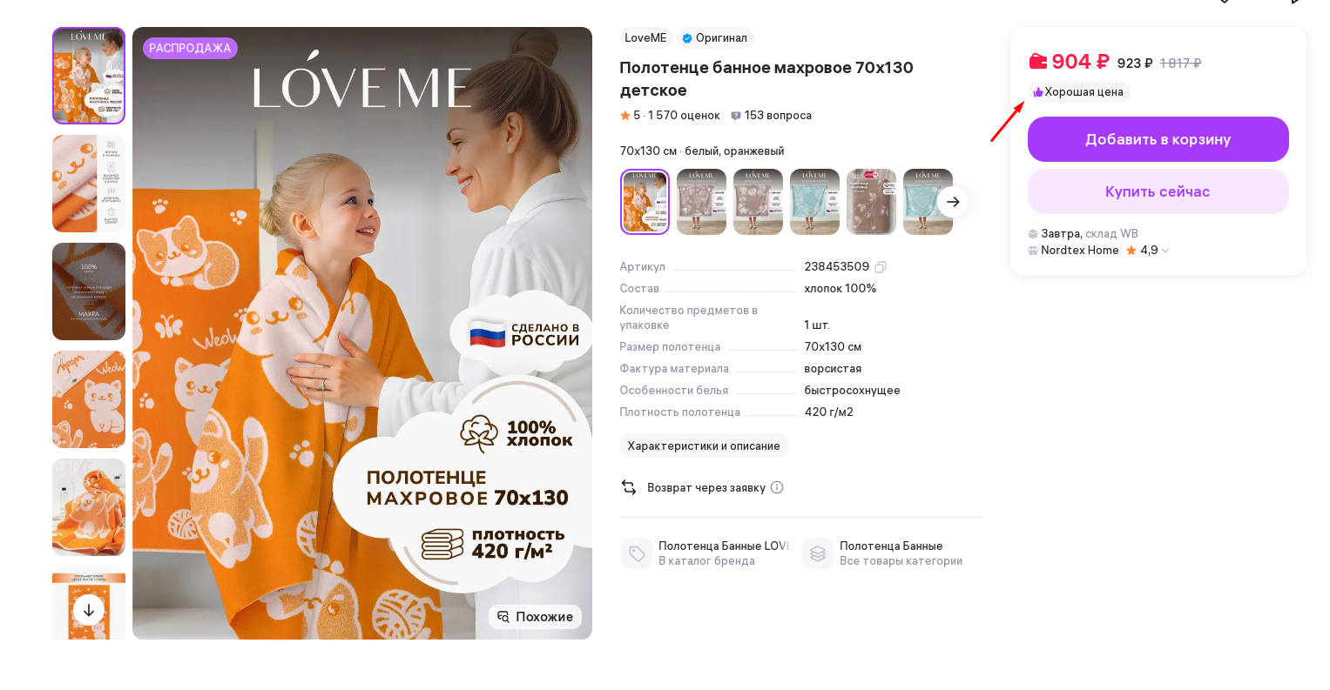The height and width of the screenshot is (690, 1330).
Task: Expand Nordtex Home seller details chevron
Action: coord(1165,251)
